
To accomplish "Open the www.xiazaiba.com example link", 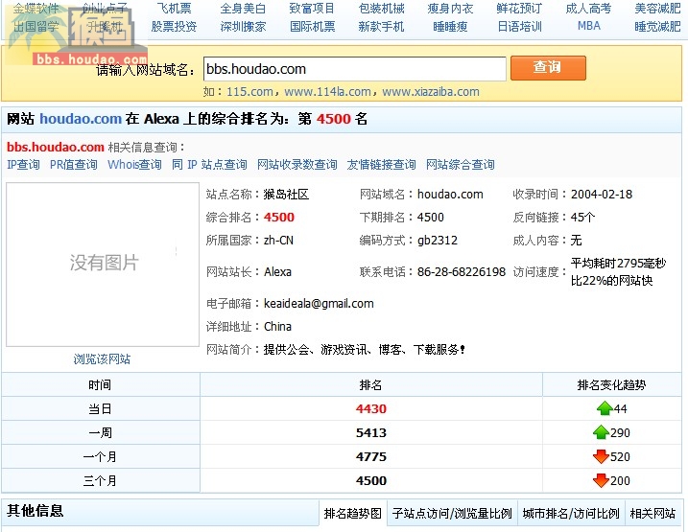I will (431, 92).
